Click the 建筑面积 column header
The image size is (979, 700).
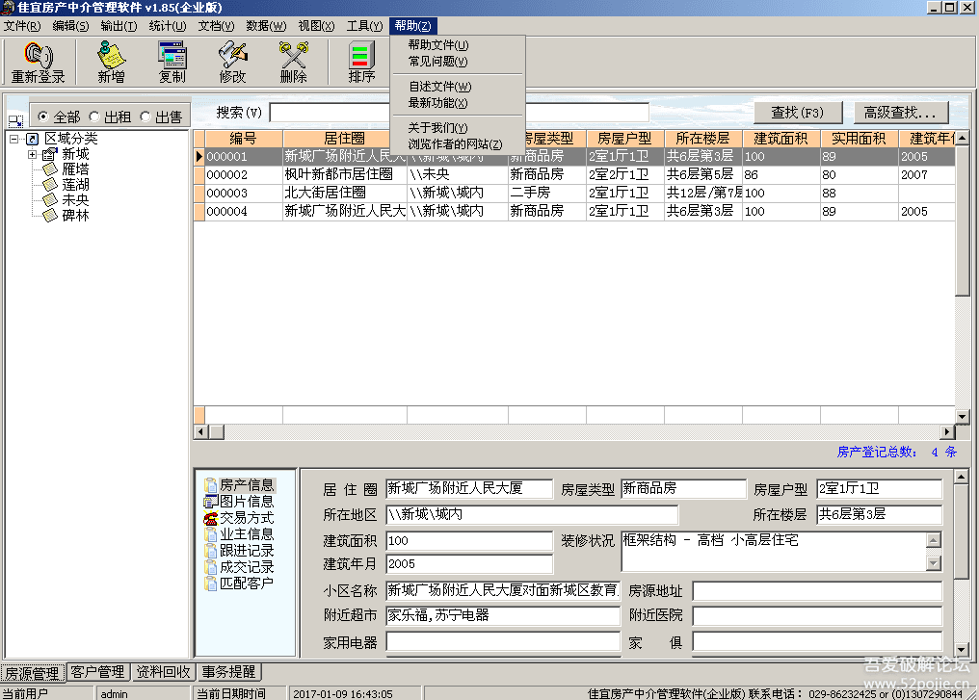coord(781,139)
